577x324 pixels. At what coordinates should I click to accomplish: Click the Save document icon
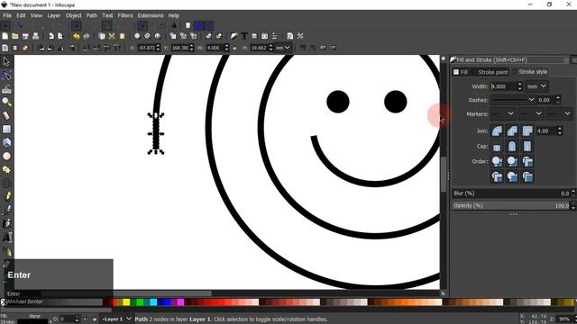[25, 36]
